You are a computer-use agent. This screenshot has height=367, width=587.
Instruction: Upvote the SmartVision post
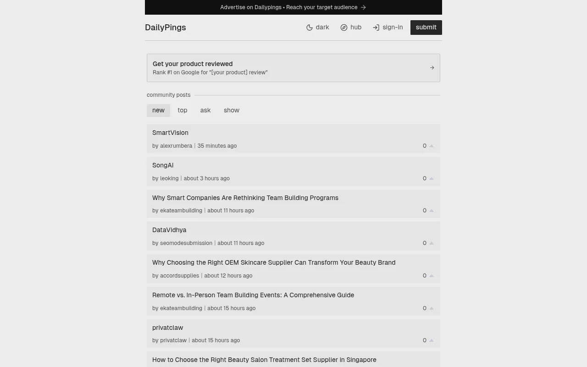point(432,145)
